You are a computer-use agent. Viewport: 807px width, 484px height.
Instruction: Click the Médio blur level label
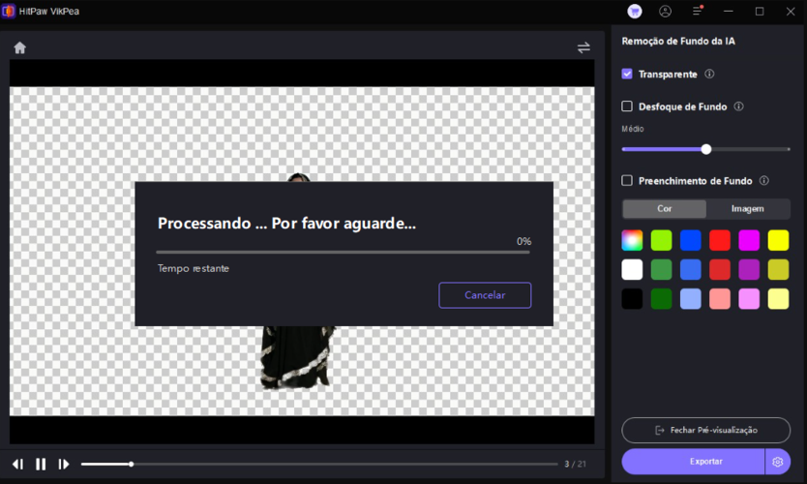[633, 129]
